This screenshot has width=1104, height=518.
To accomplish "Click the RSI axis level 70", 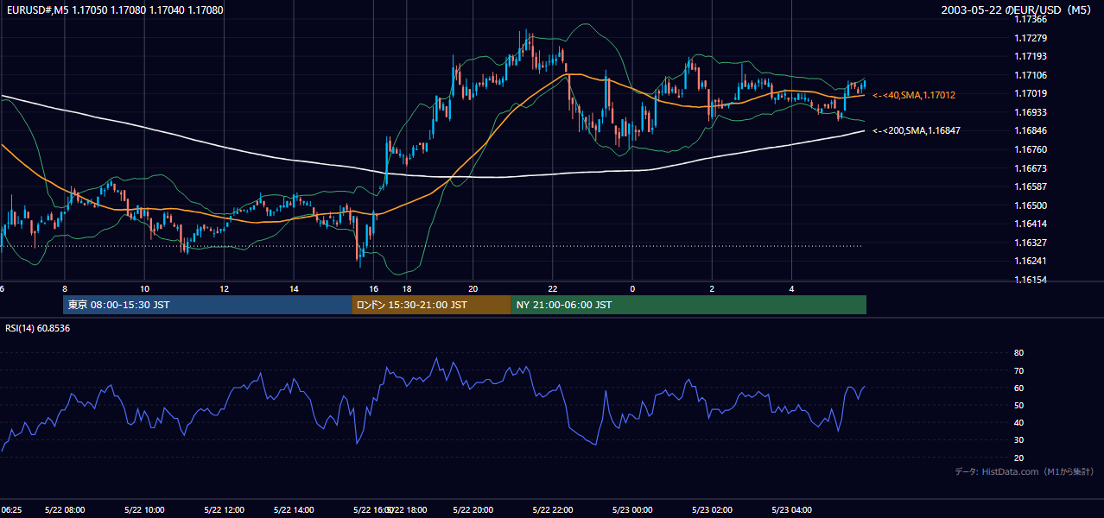I will coord(1018,370).
